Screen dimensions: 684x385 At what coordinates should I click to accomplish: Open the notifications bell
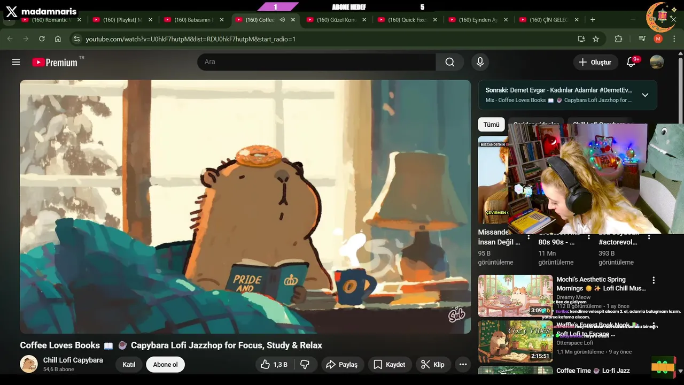point(631,62)
